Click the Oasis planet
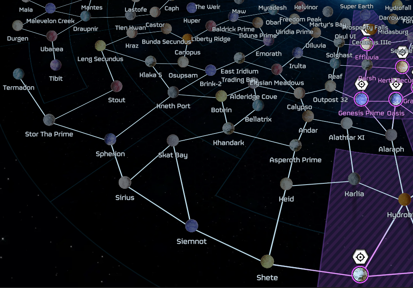The height and width of the screenshot is (288, 413). pos(395,100)
